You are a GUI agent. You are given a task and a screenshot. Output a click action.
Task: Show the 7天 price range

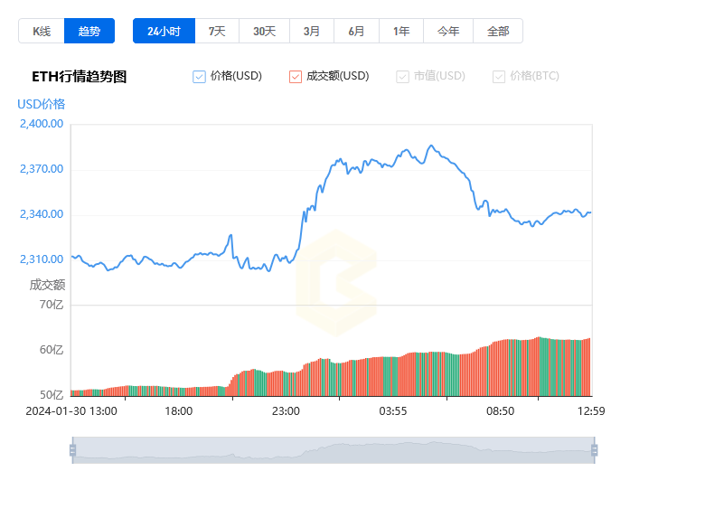(217, 31)
